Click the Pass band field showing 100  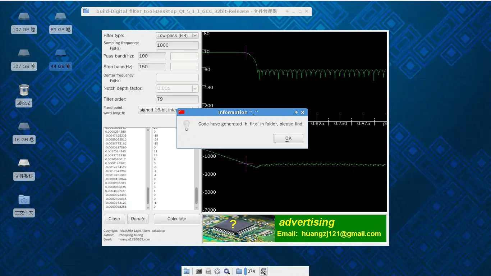[x=152, y=56]
